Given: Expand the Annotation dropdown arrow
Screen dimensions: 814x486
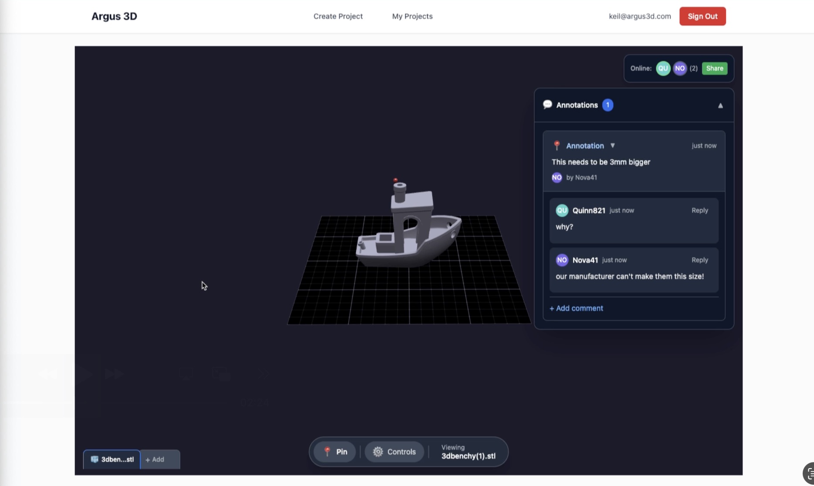Looking at the screenshot, I should pyautogui.click(x=613, y=145).
